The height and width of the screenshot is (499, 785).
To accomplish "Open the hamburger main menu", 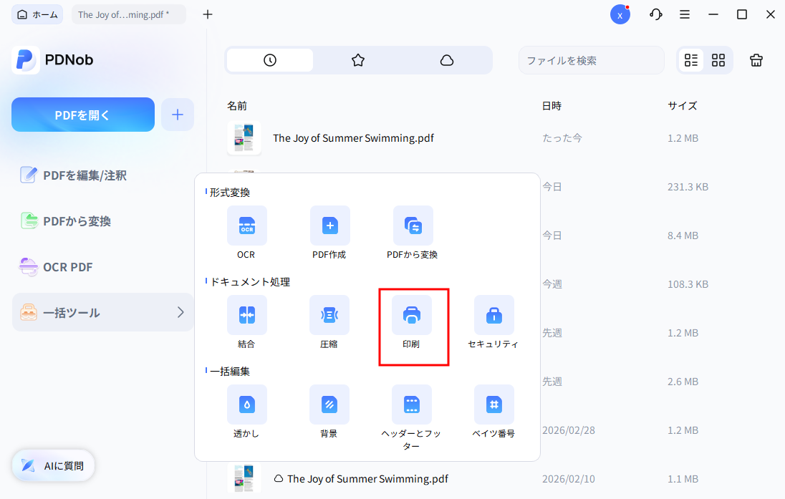I will 685,14.
